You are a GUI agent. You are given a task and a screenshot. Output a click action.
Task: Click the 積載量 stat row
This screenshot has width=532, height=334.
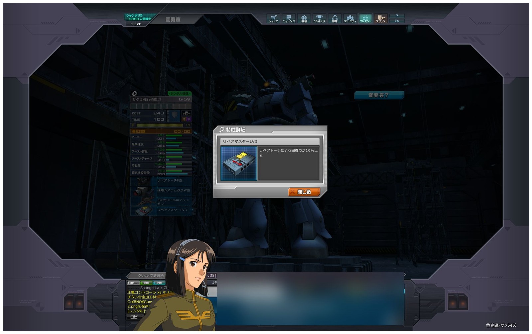[x=161, y=165]
